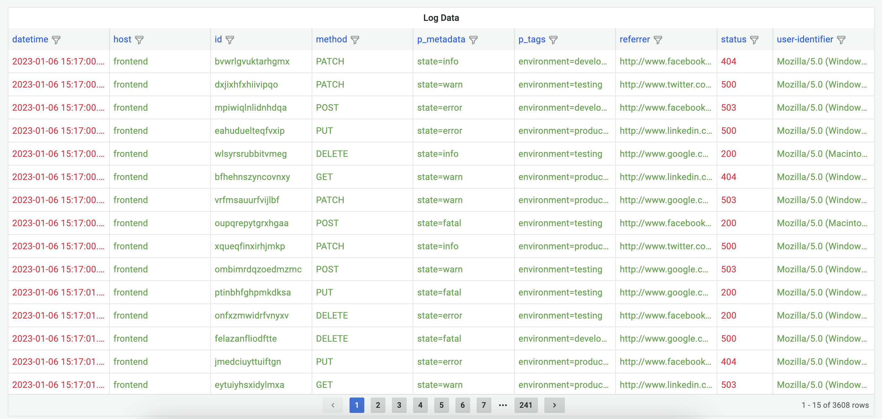The height and width of the screenshot is (419, 882).
Task: Click the linkedin referrer in the eahuduelteqfvxip row
Action: pyautogui.click(x=666, y=131)
